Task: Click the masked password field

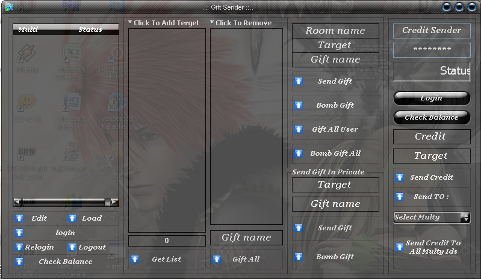Action: [x=432, y=50]
